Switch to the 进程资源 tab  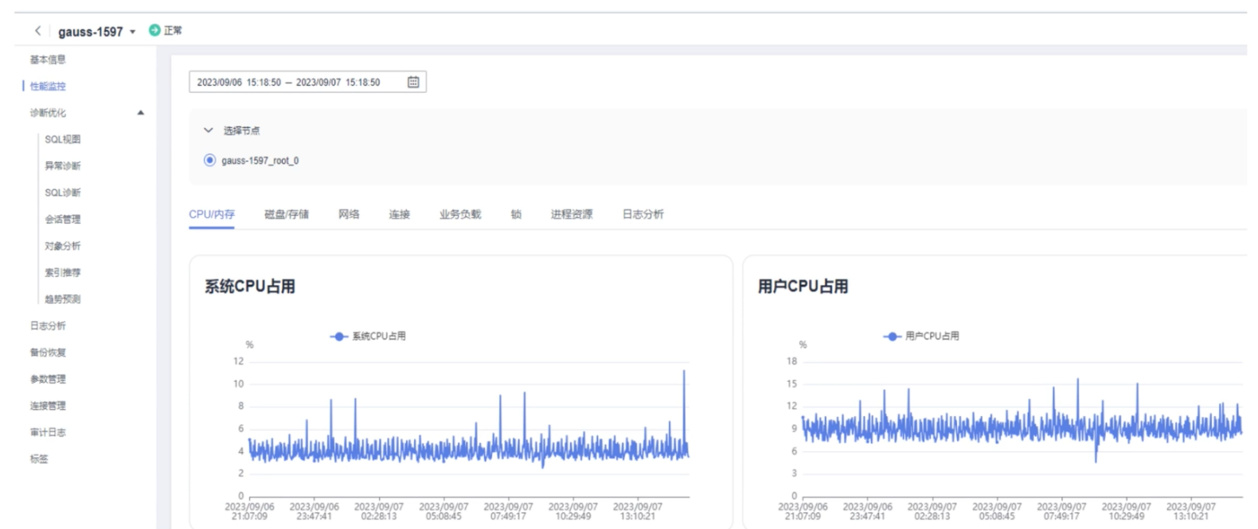572,214
